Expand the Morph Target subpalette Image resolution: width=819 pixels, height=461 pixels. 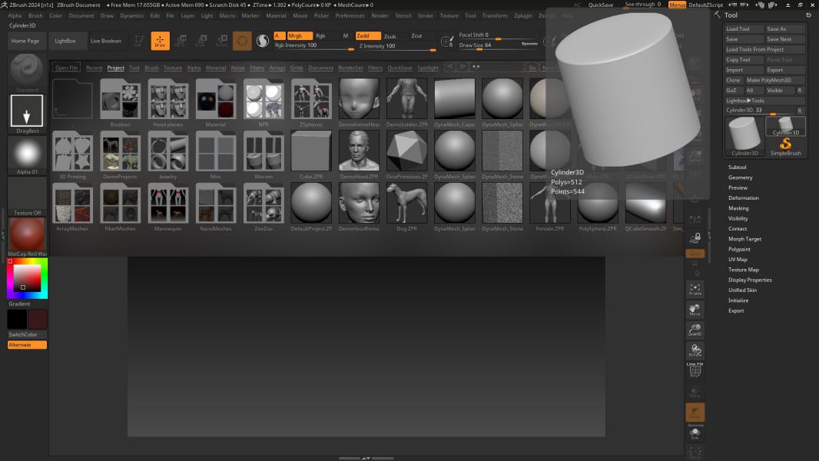(x=744, y=239)
